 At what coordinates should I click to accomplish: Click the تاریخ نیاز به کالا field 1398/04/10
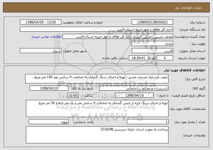pyautogui.click(x=49, y=88)
